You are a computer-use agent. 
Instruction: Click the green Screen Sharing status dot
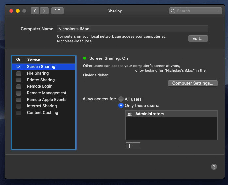[x=85, y=58]
